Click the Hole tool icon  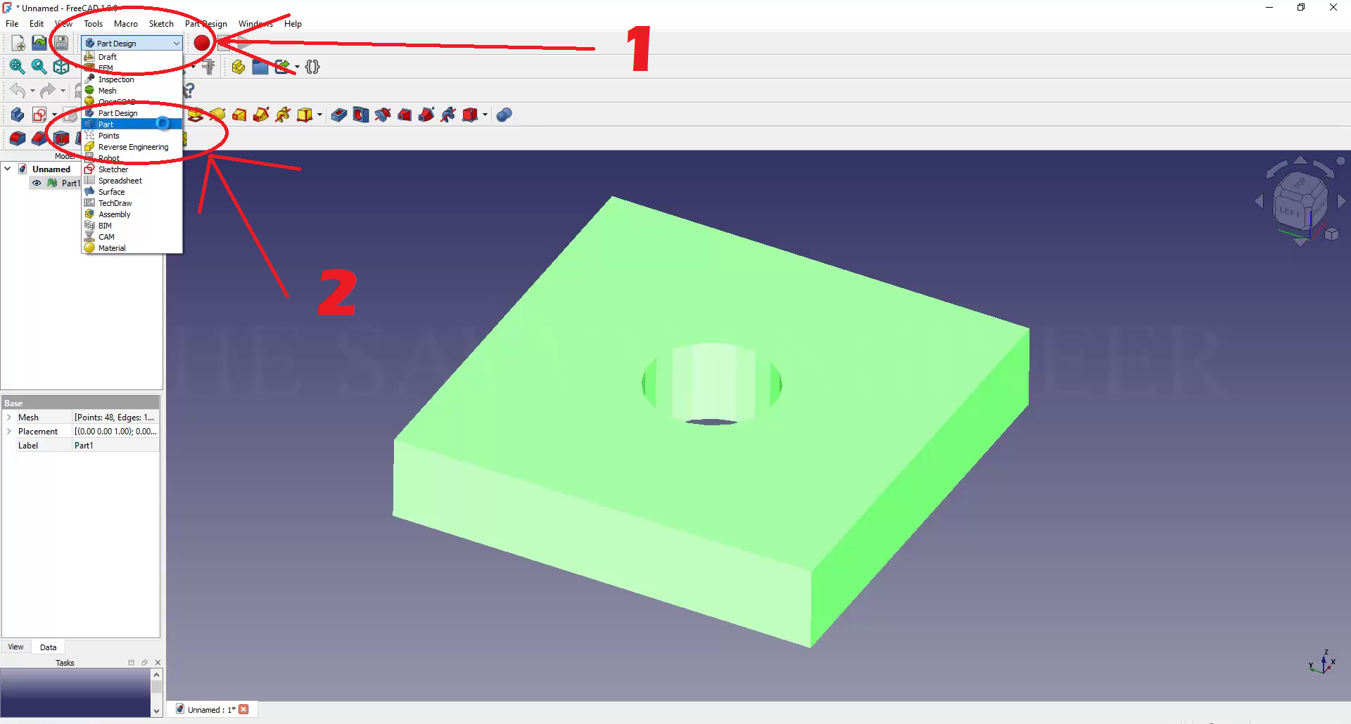coord(361,115)
